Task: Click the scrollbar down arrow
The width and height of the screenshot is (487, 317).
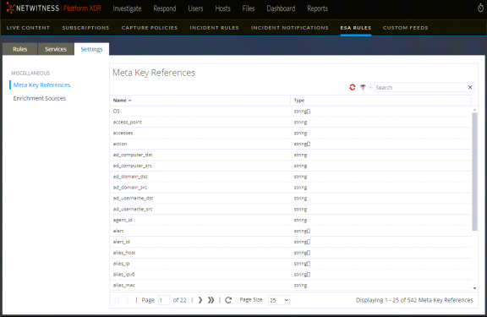Action: pyautogui.click(x=474, y=288)
